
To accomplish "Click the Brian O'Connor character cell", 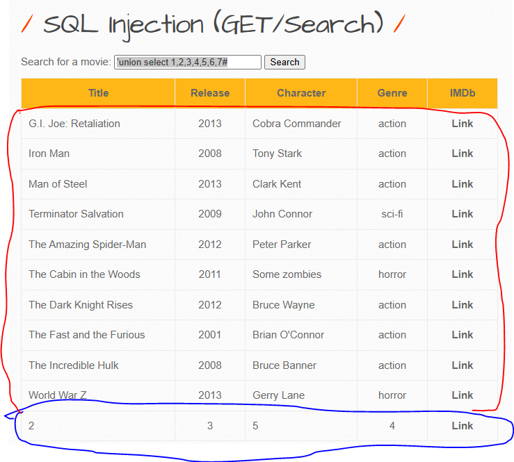I will pos(301,335).
